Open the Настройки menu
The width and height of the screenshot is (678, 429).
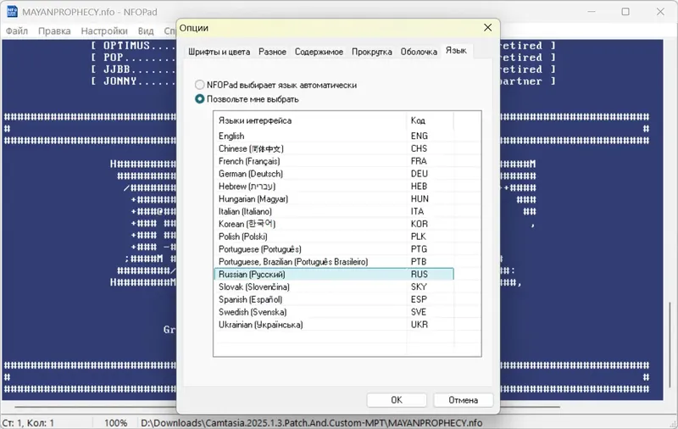(x=104, y=31)
